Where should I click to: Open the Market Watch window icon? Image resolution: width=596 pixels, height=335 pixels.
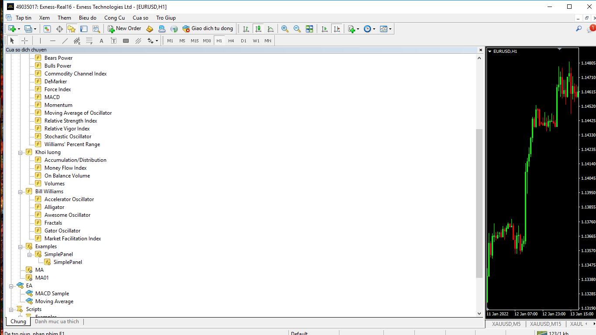(x=47, y=29)
